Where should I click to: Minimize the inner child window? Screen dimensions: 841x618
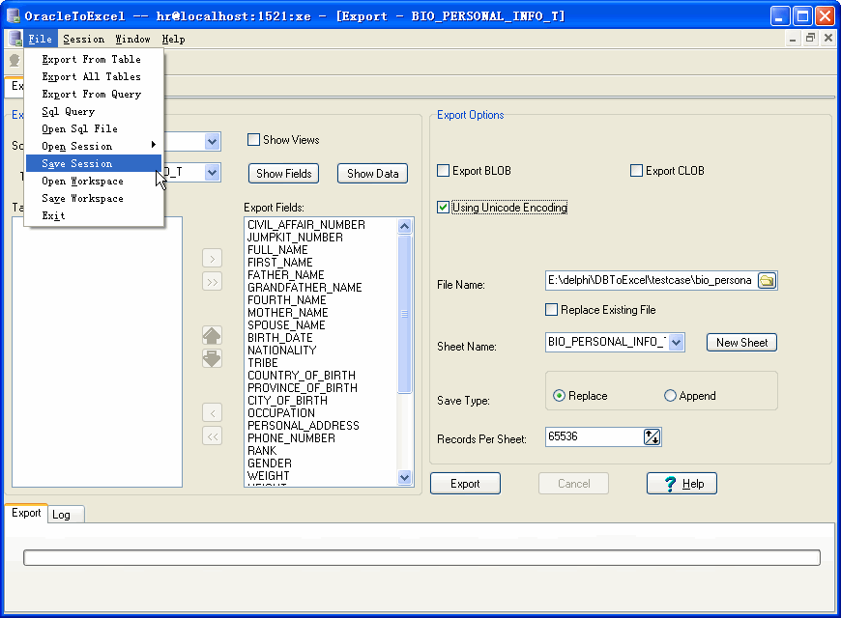click(x=793, y=38)
